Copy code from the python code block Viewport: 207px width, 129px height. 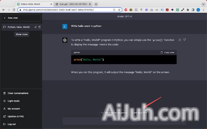coord(167,52)
